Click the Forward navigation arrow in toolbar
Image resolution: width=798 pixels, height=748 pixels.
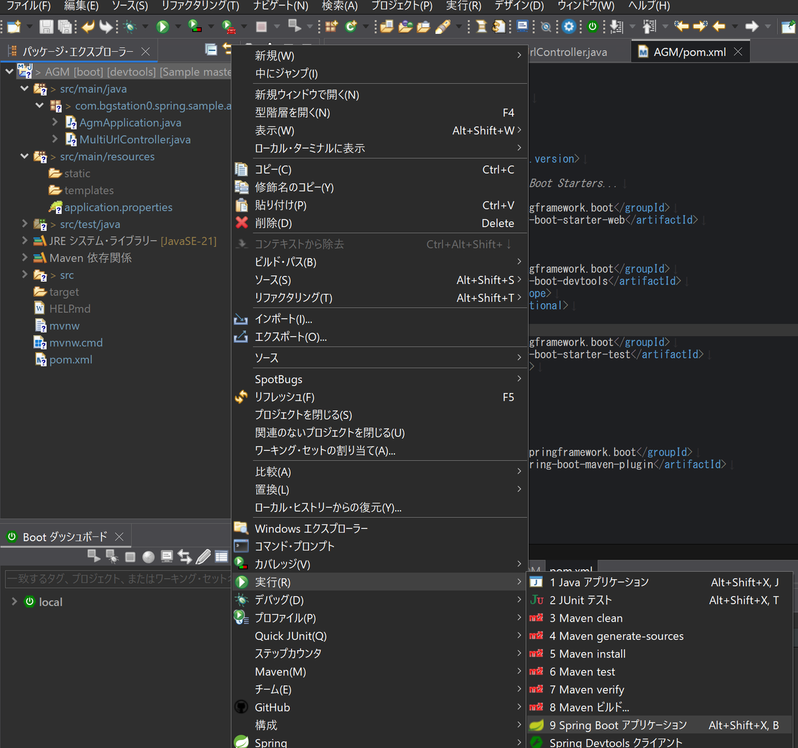[x=751, y=27]
